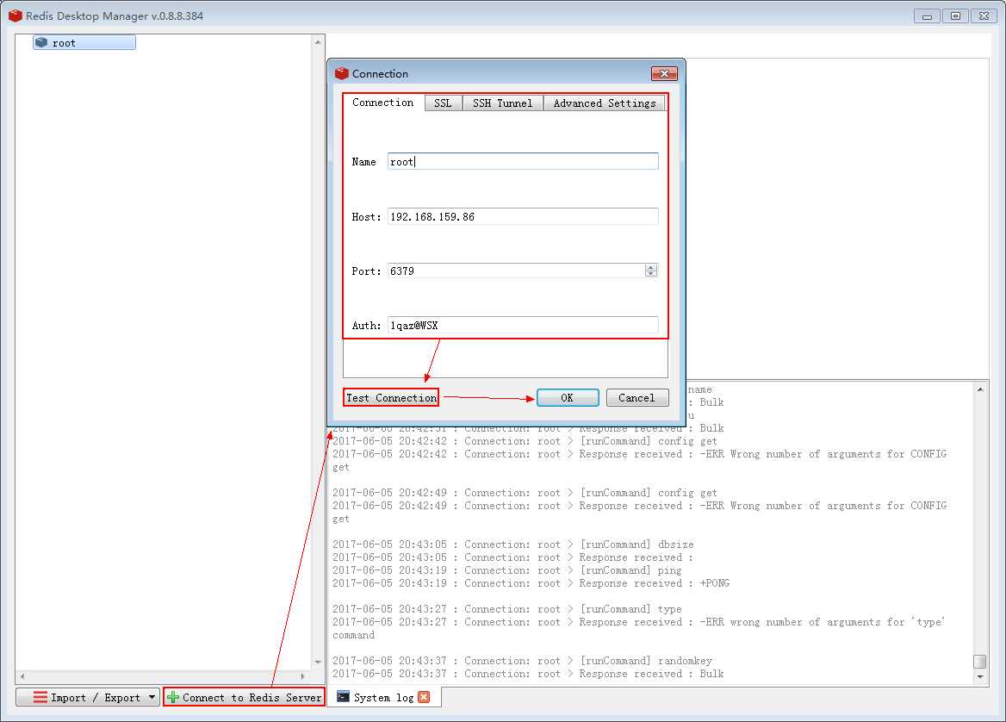Click the red Import / Export menu icon
The image size is (1006, 722).
point(40,697)
